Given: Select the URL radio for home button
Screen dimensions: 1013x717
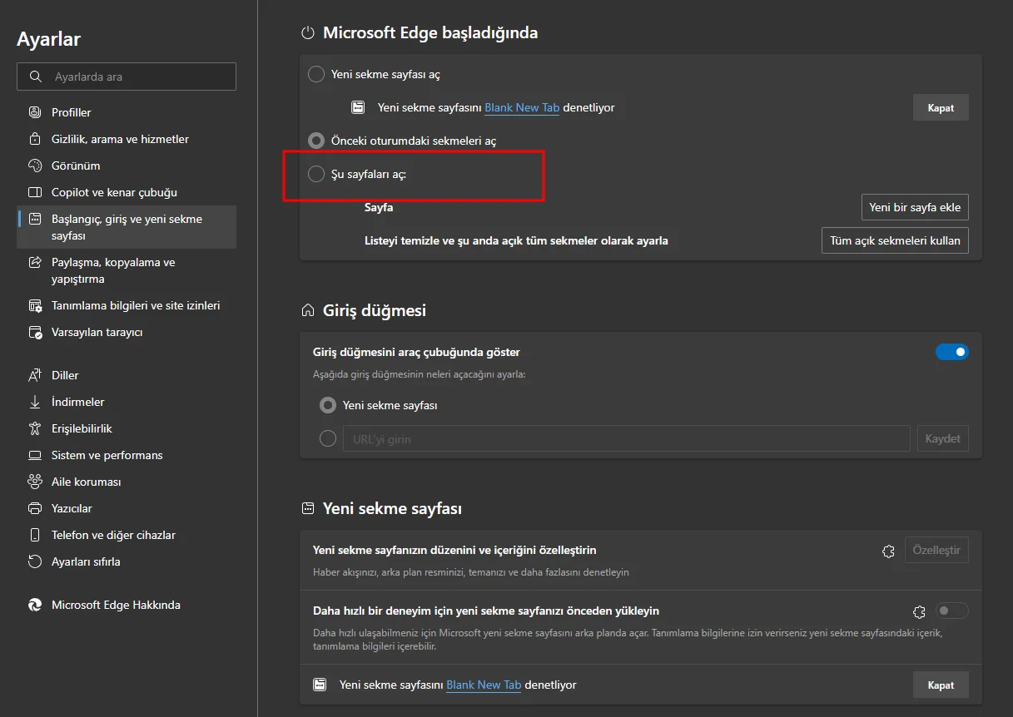Looking at the screenshot, I should (x=328, y=438).
